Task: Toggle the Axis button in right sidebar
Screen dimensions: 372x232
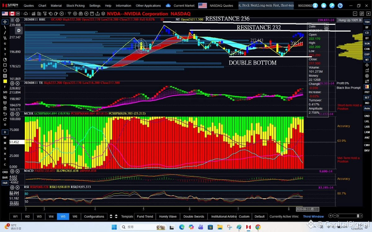Action: (x=367, y=108)
